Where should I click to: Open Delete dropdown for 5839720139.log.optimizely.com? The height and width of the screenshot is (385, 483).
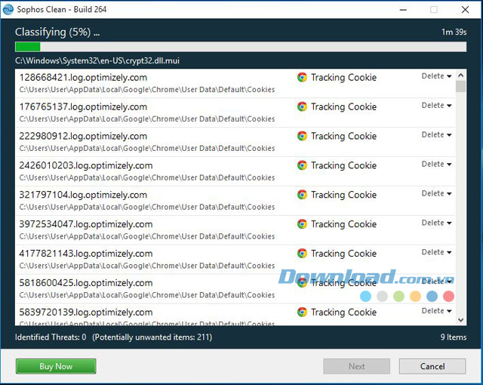[436, 311]
